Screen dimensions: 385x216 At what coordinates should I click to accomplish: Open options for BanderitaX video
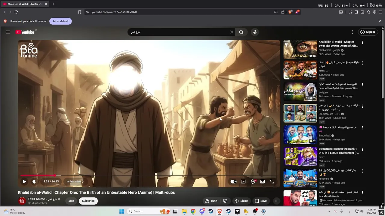click(362, 128)
